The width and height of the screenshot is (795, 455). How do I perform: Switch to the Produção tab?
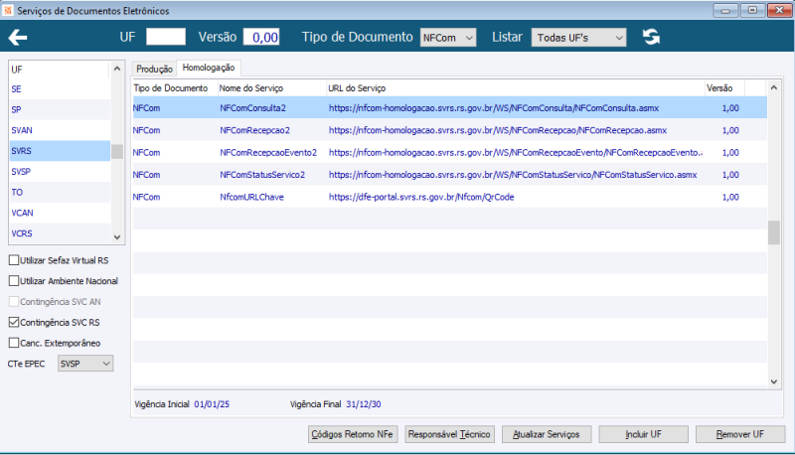pyautogui.click(x=154, y=69)
